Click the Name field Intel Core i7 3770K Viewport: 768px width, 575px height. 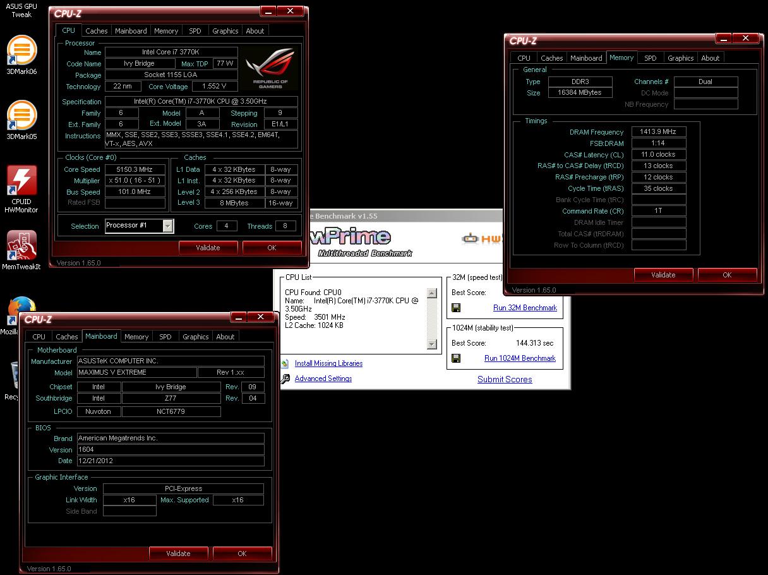pyautogui.click(x=171, y=52)
